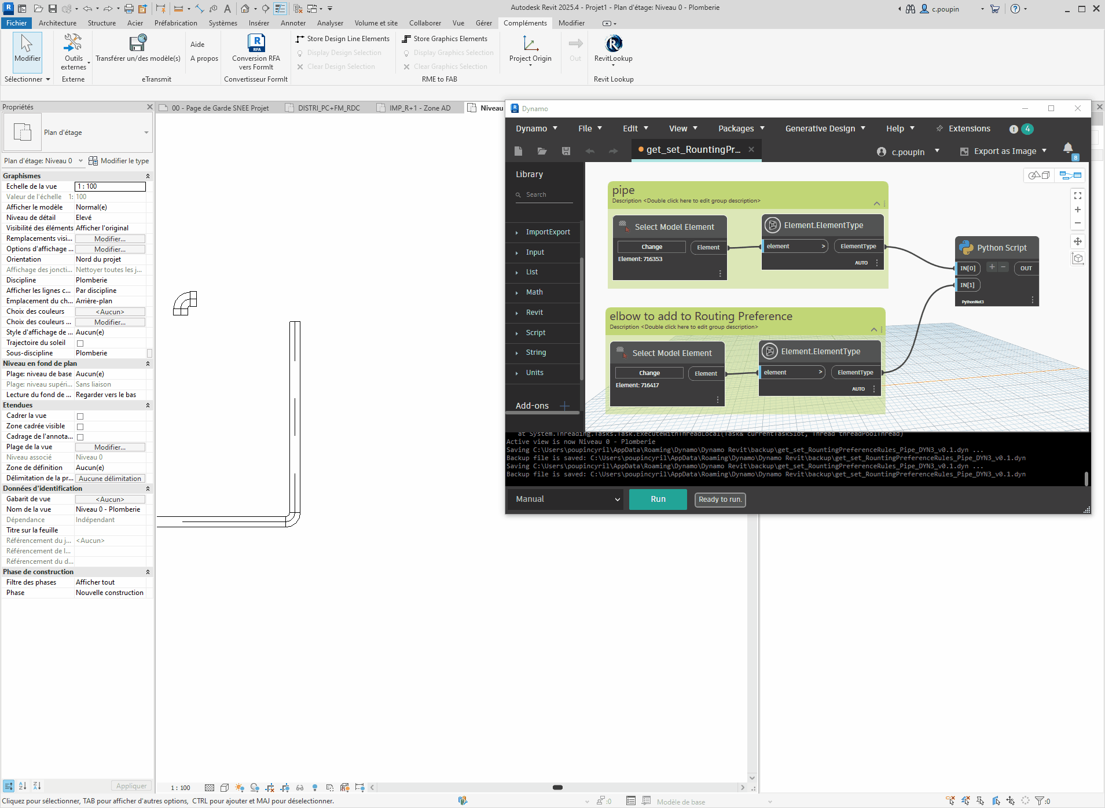Click the Dynamo library Search field
Image resolution: width=1105 pixels, height=808 pixels.
[x=544, y=194]
